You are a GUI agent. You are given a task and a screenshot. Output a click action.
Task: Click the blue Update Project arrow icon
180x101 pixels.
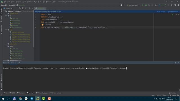[159, 5]
